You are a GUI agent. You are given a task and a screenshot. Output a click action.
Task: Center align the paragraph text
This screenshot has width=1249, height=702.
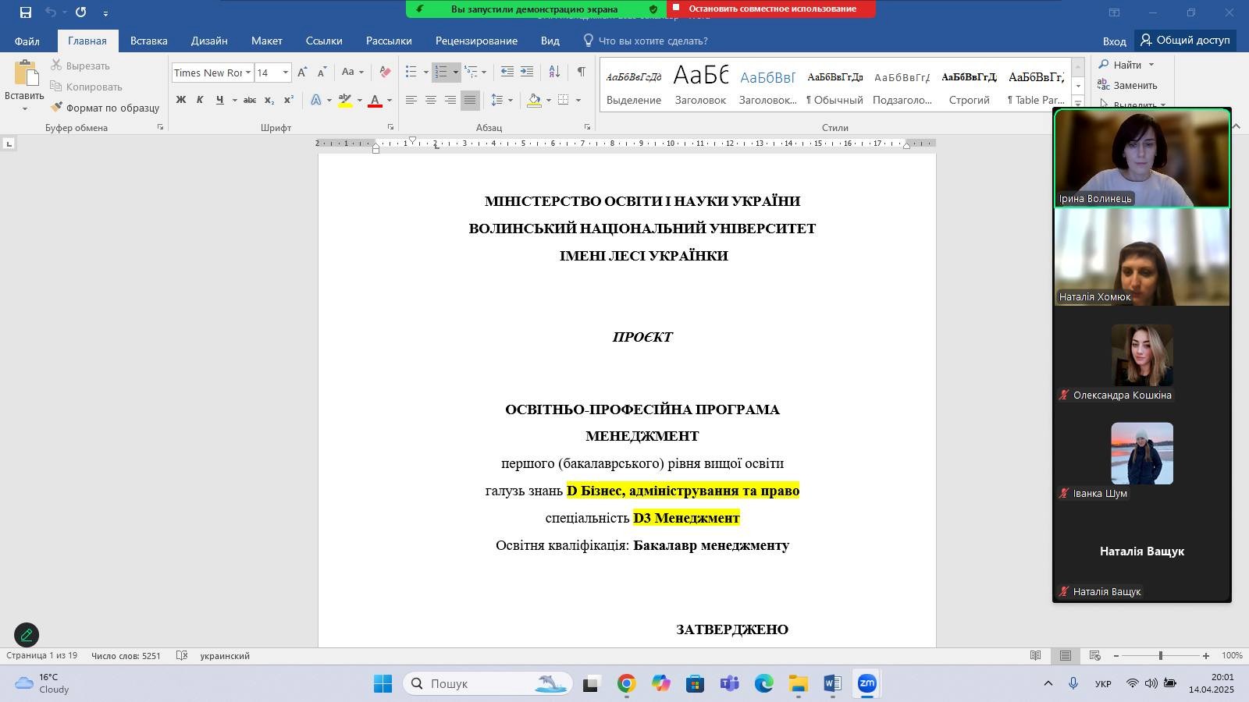[x=430, y=100]
